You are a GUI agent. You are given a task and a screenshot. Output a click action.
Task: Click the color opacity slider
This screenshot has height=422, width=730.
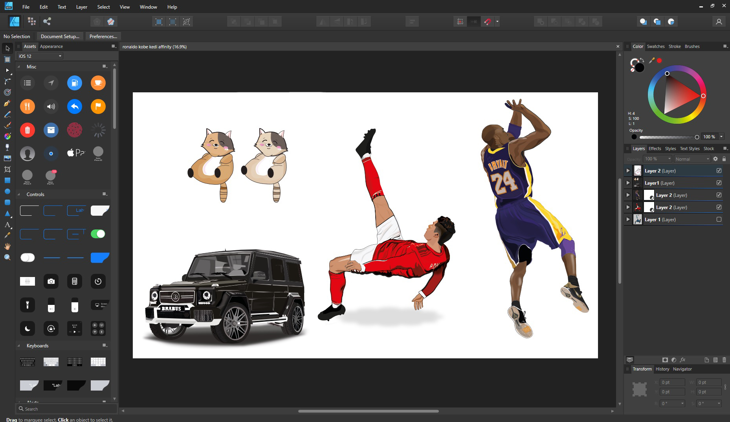click(668, 137)
